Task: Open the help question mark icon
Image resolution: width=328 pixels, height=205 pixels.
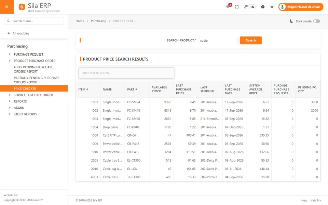Action: tap(263, 7)
